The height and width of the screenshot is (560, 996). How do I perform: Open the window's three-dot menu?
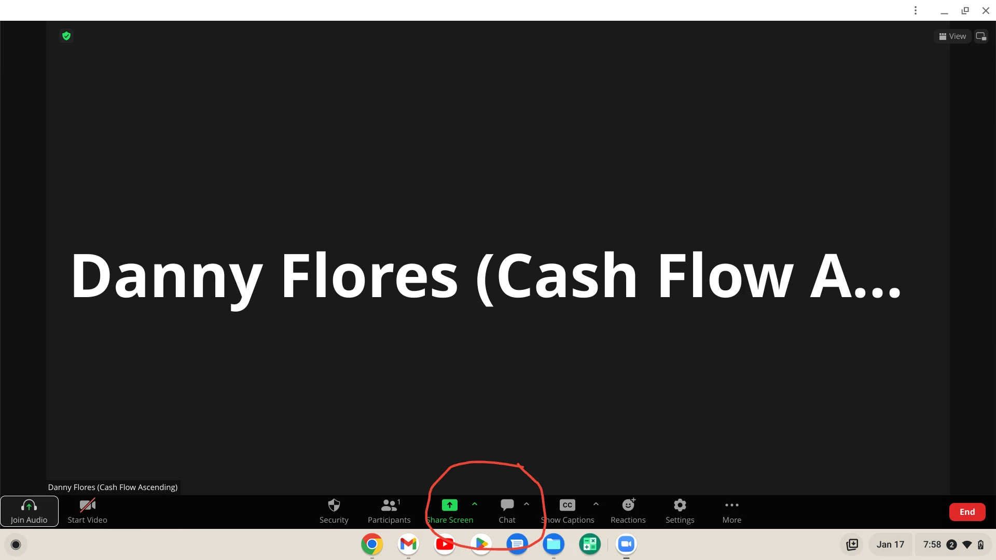[916, 10]
